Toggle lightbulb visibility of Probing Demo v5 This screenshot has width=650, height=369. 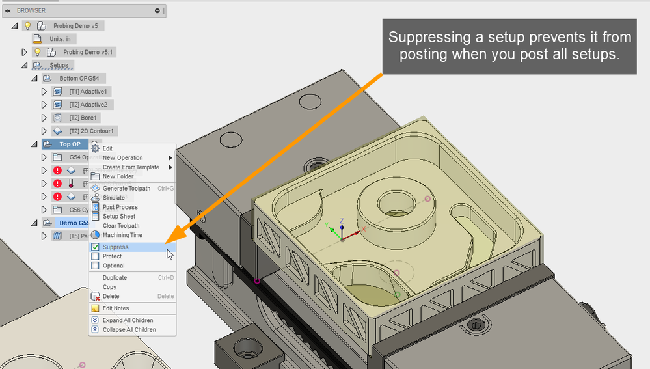point(27,25)
